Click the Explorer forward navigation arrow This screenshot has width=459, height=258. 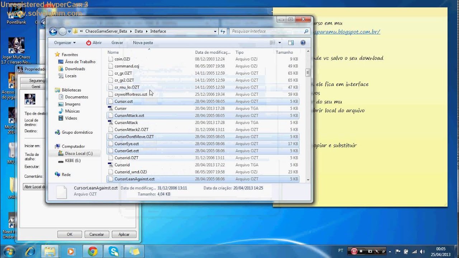[62, 32]
